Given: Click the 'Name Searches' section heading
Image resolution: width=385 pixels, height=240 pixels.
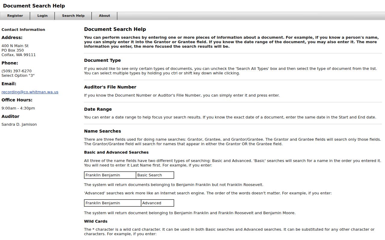Looking at the screenshot, I should [103, 131].
